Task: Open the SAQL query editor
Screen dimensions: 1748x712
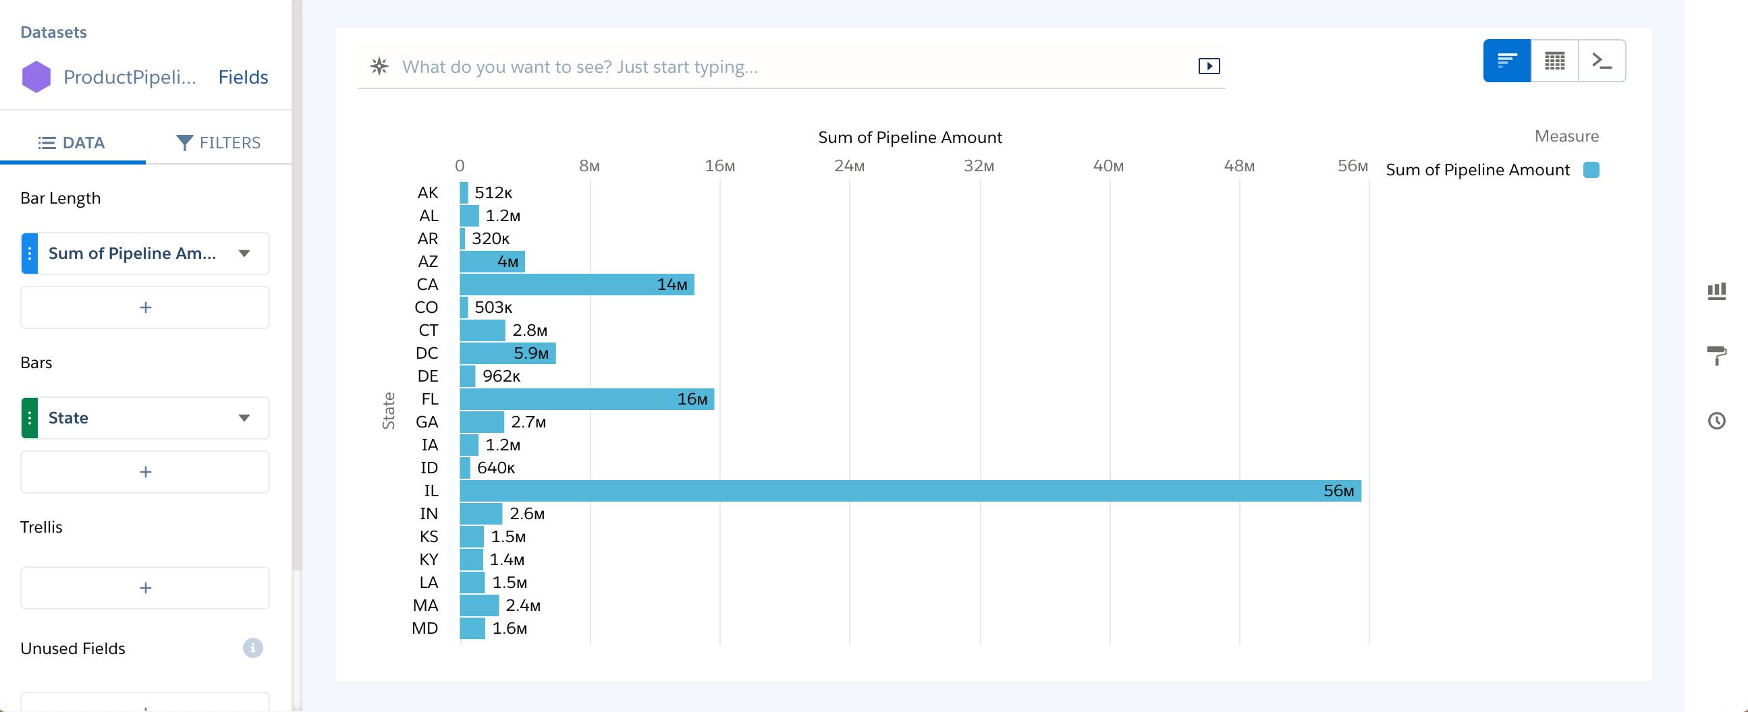Action: click(x=1602, y=61)
